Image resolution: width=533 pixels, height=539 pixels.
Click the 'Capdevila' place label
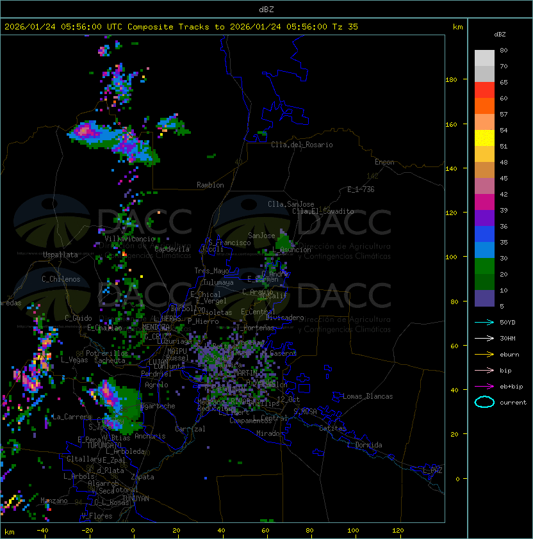(x=172, y=249)
